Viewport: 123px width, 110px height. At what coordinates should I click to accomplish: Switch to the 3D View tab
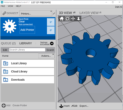pyautogui.click(x=65, y=13)
